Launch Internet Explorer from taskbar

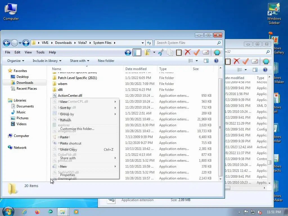point(24,212)
